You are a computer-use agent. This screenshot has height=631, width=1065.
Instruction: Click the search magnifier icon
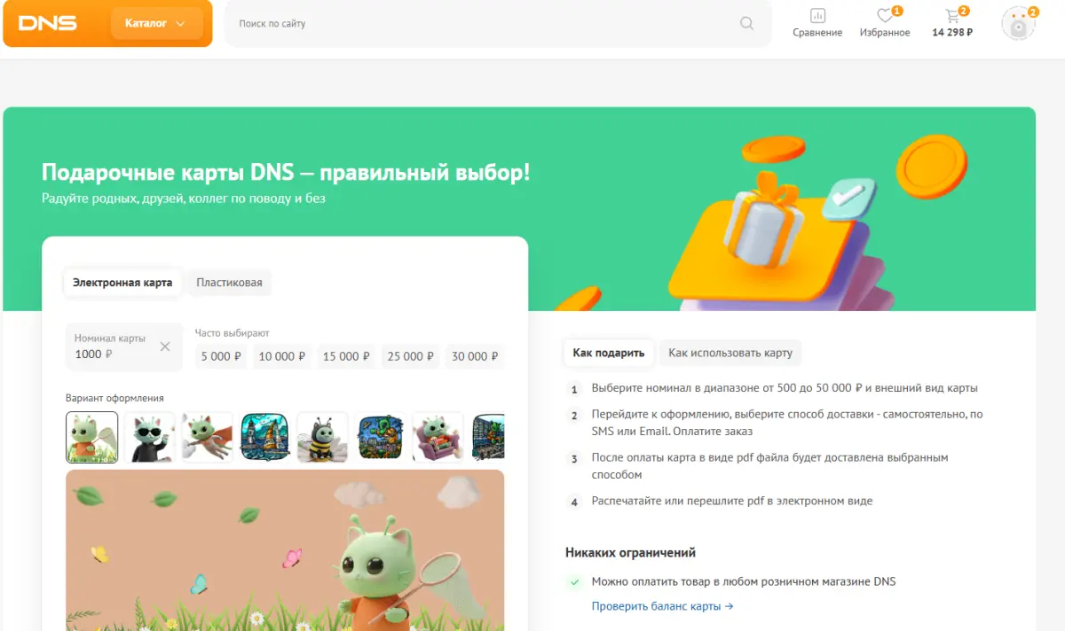pyautogui.click(x=747, y=23)
